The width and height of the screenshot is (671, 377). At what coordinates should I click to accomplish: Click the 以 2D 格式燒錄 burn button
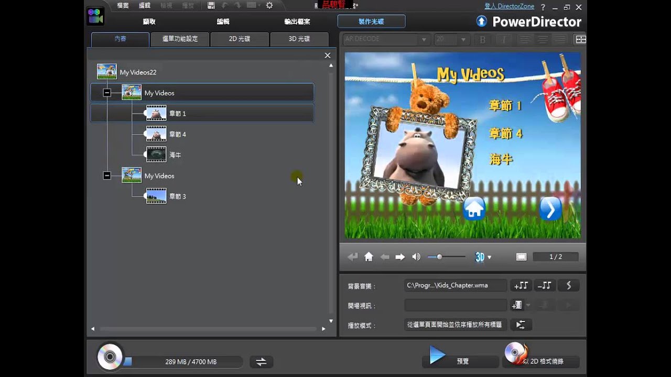[541, 361]
